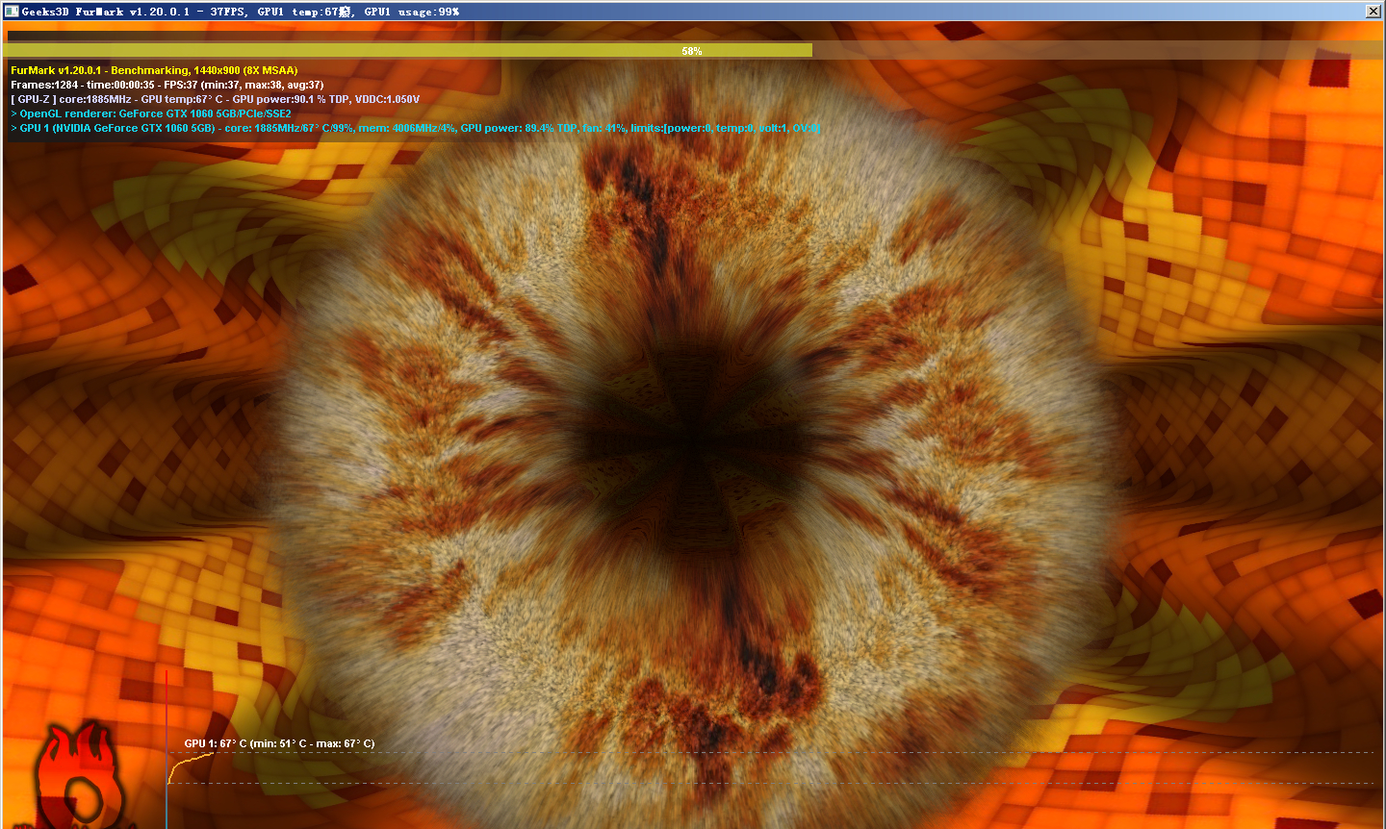Close the Geeks3D FurMark window
The height and width of the screenshot is (829, 1386).
pos(1373,12)
